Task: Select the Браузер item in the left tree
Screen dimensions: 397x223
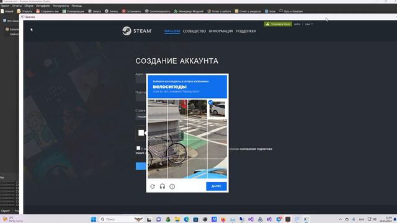Action: [x=12, y=29]
